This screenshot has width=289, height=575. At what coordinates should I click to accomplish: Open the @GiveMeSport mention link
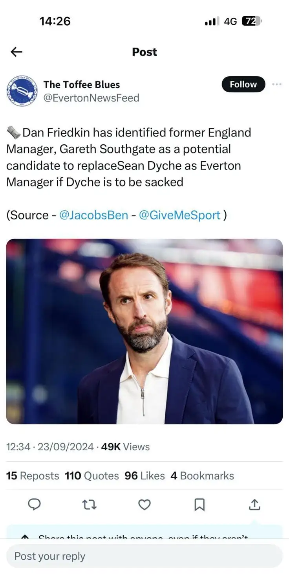(179, 215)
